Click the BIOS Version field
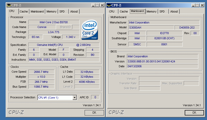This screenshot has height=120, width=207. pos(162,61)
